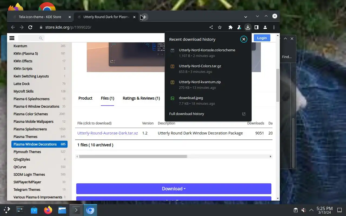The image size is (346, 216).
Task: Click the Login button
Action: 262,38
